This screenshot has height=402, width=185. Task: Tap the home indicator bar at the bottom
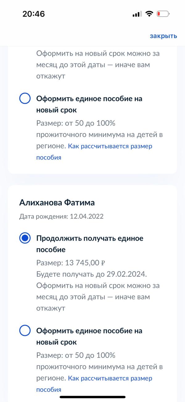coord(92,397)
